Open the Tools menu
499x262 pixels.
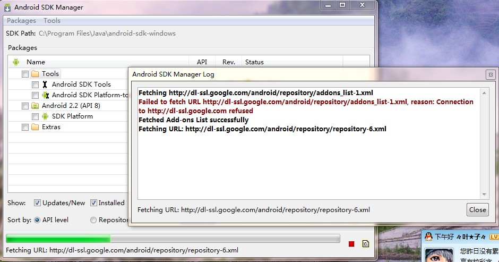(52, 21)
